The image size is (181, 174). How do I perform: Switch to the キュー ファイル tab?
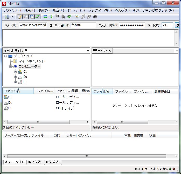(15, 162)
